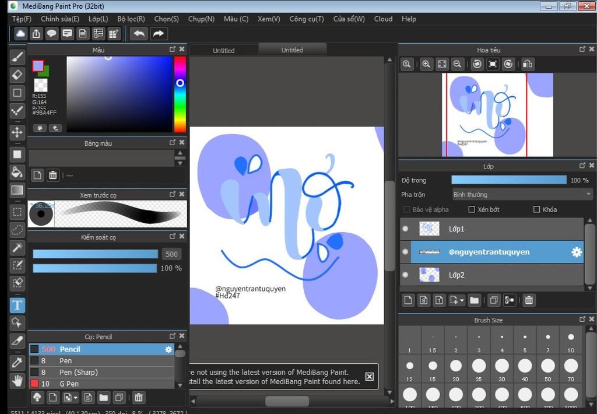The image size is (597, 414).
Task: Zoom out using the navigator magnifier minus
Action: pyautogui.click(x=457, y=64)
